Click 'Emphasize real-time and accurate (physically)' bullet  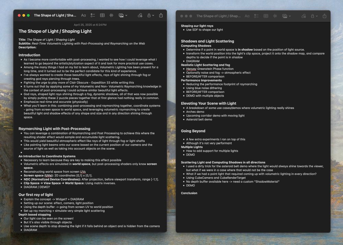[56, 102]
